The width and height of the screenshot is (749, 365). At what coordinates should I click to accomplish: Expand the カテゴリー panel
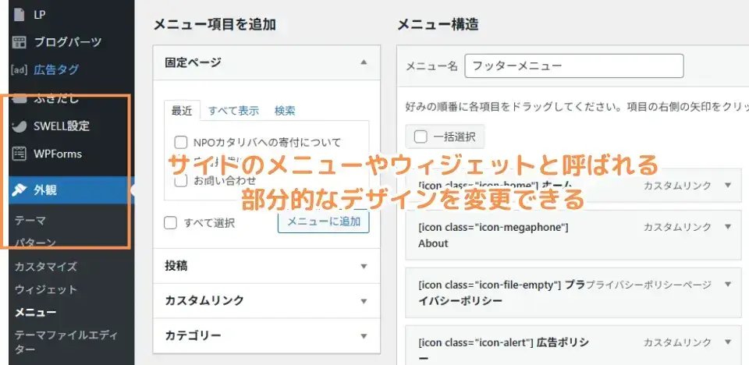coord(267,336)
